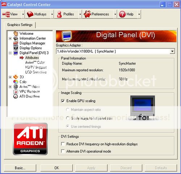
Task: Click the Welcome hand icon
Action: point(16,33)
